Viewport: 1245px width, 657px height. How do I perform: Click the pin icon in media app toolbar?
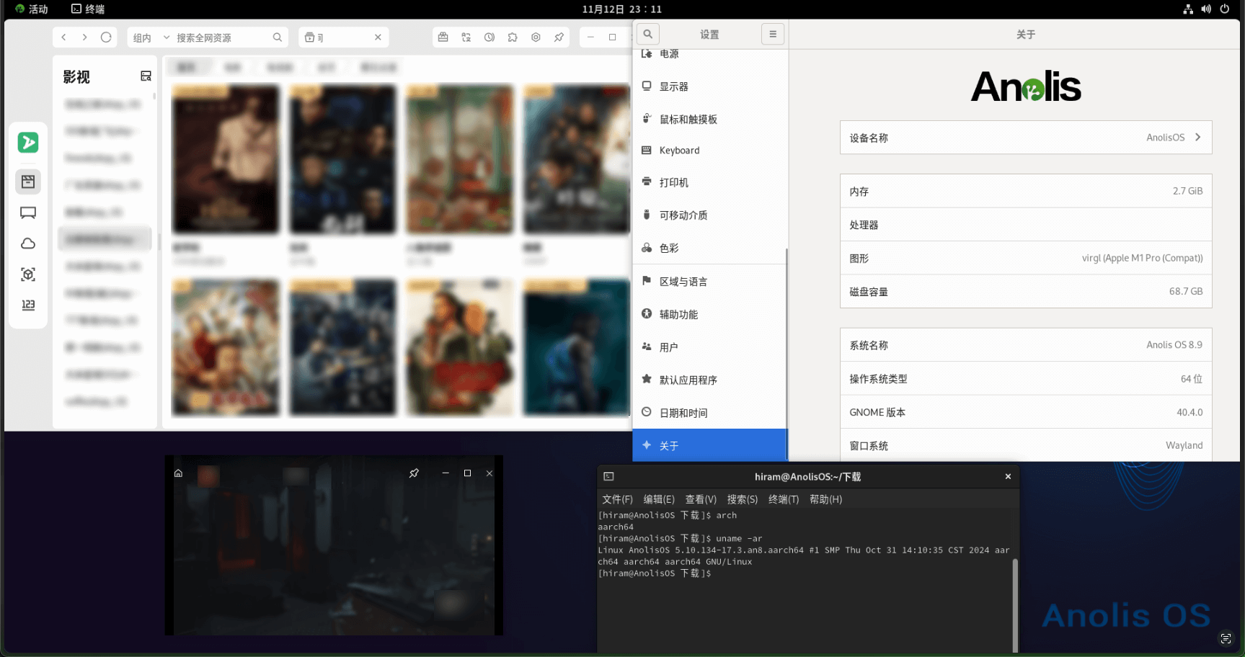tap(559, 37)
